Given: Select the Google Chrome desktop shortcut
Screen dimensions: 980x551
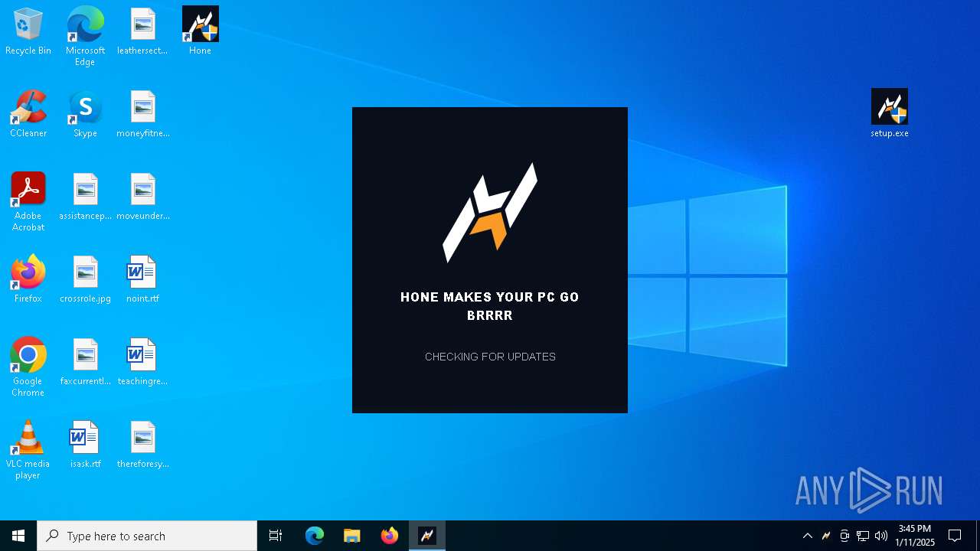Looking at the screenshot, I should pos(28,367).
